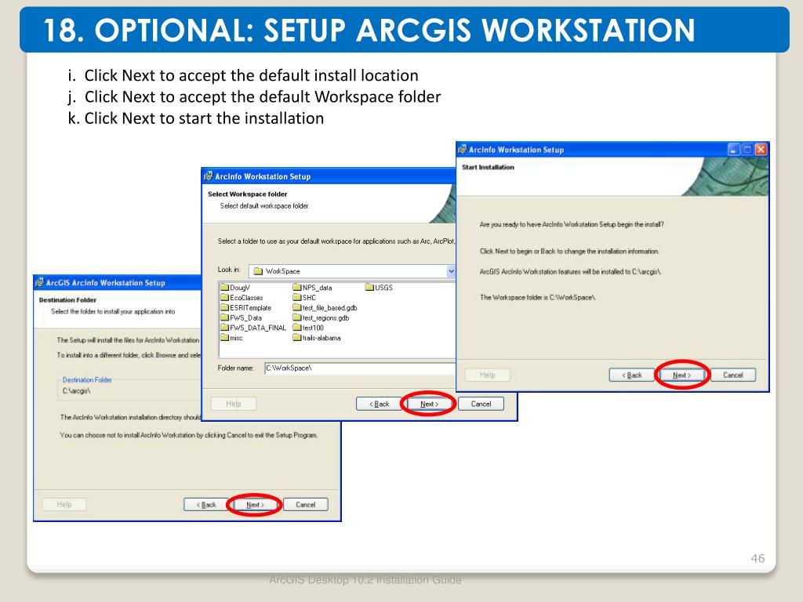Click Cancel in the Select Workspace folder dialog

click(x=481, y=404)
